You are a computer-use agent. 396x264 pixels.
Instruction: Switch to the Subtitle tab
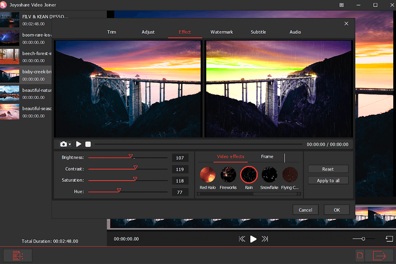[x=258, y=32]
